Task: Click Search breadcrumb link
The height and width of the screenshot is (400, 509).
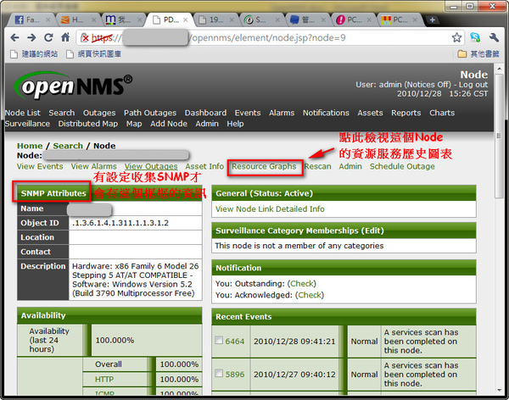Action: pos(68,146)
